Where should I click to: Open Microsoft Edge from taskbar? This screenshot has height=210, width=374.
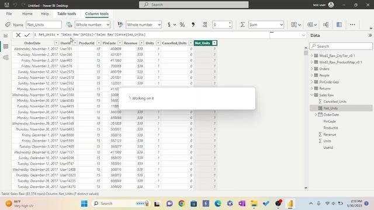(x=218, y=204)
